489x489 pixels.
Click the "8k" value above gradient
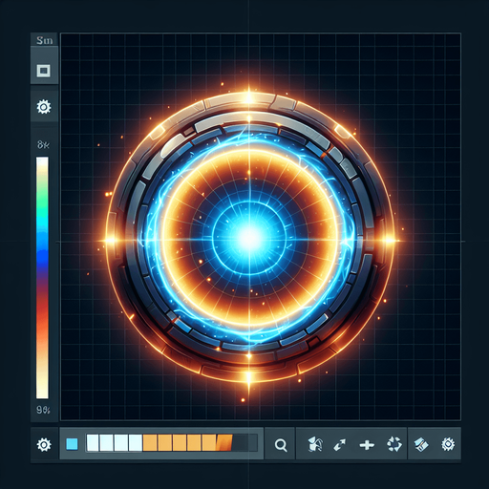[x=43, y=145]
